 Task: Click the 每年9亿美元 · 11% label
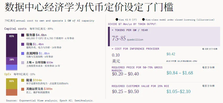click(24, 74)
